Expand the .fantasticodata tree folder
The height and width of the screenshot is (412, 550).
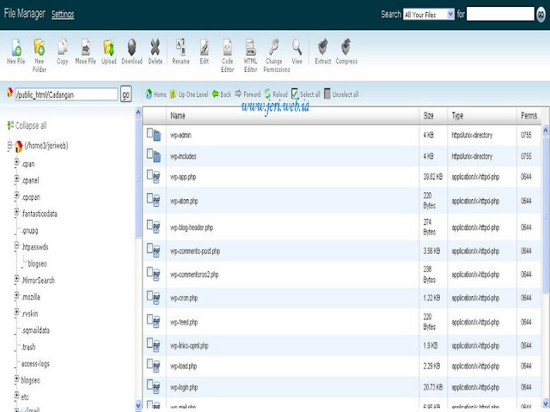tap(16, 212)
